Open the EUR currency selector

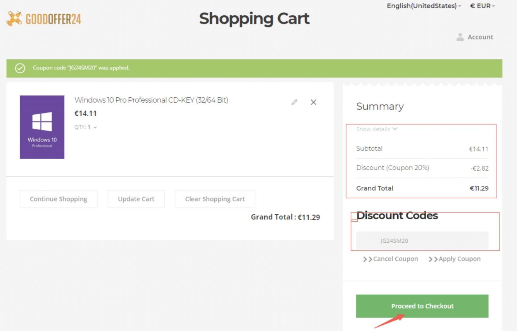pyautogui.click(x=483, y=6)
